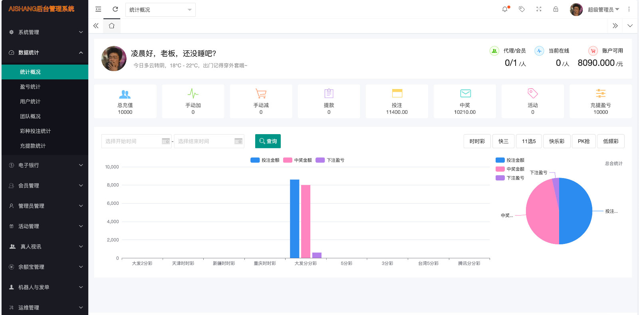The image size is (639, 315).
Task: Toggle 投注金额 series in bar chart legend
Action: point(265,160)
